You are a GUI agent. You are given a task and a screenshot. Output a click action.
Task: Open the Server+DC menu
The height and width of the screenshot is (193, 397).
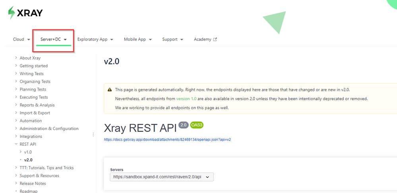53,39
